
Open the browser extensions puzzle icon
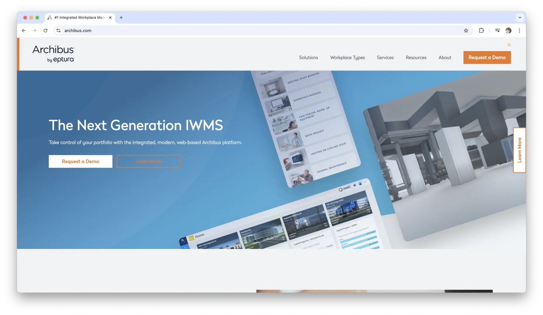coord(481,31)
